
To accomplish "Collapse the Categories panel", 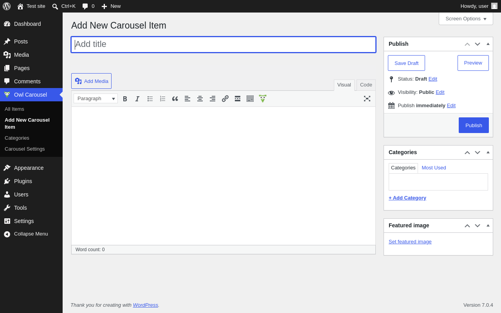I will (x=488, y=152).
